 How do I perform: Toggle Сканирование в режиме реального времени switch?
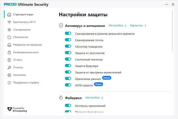point(68,33)
